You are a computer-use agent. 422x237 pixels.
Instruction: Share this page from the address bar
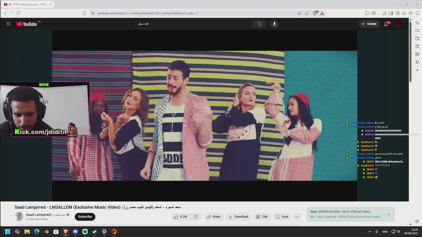tap(307, 13)
